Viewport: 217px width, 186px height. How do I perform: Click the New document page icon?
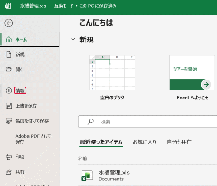click(9, 55)
